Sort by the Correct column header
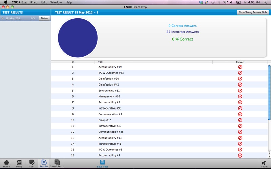Image resolution: width=271 pixels, height=169 pixels. (x=240, y=62)
